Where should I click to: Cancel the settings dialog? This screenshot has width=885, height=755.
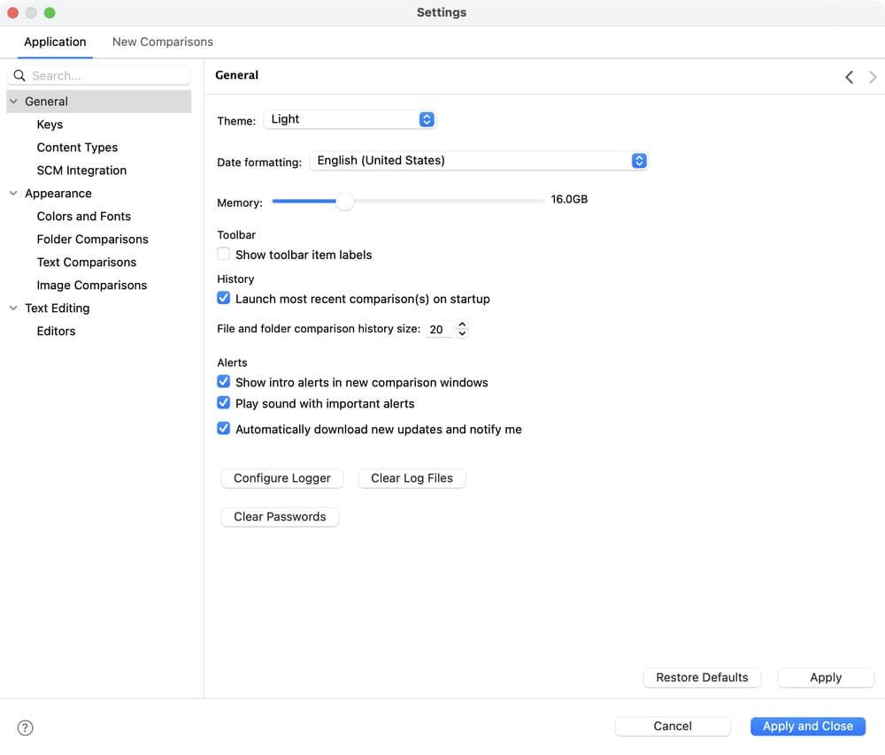coord(673,726)
